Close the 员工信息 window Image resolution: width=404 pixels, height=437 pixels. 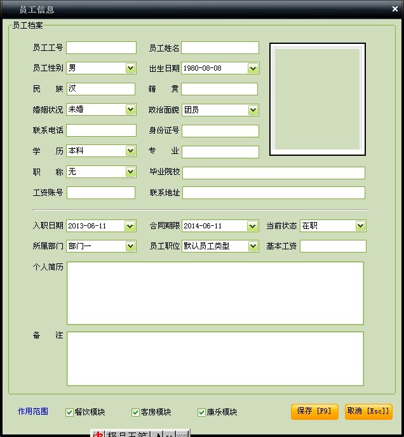click(x=395, y=9)
